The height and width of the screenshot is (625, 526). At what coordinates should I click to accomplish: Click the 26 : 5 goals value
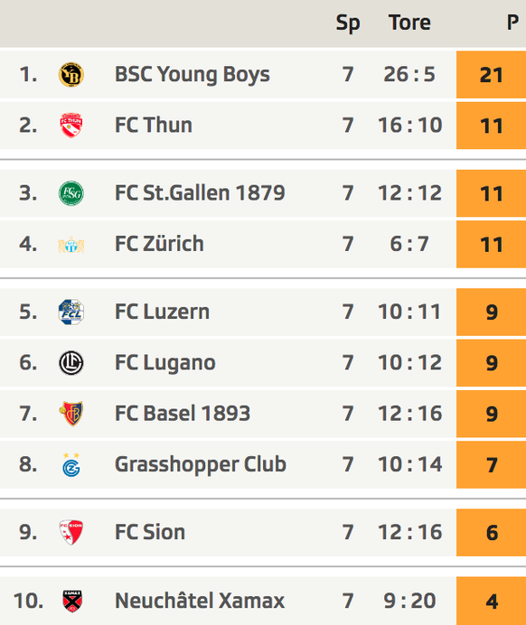409,75
